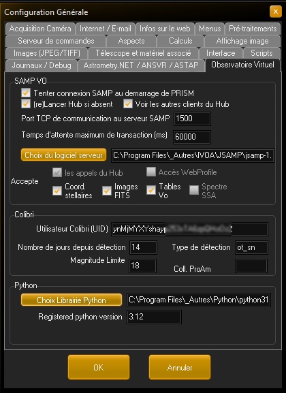This screenshot has height=393, width=286.
Task: Cancel changes with Annuler button
Action: click(x=180, y=367)
